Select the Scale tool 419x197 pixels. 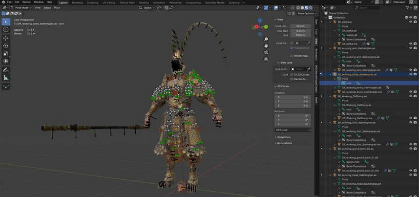(x=6, y=54)
